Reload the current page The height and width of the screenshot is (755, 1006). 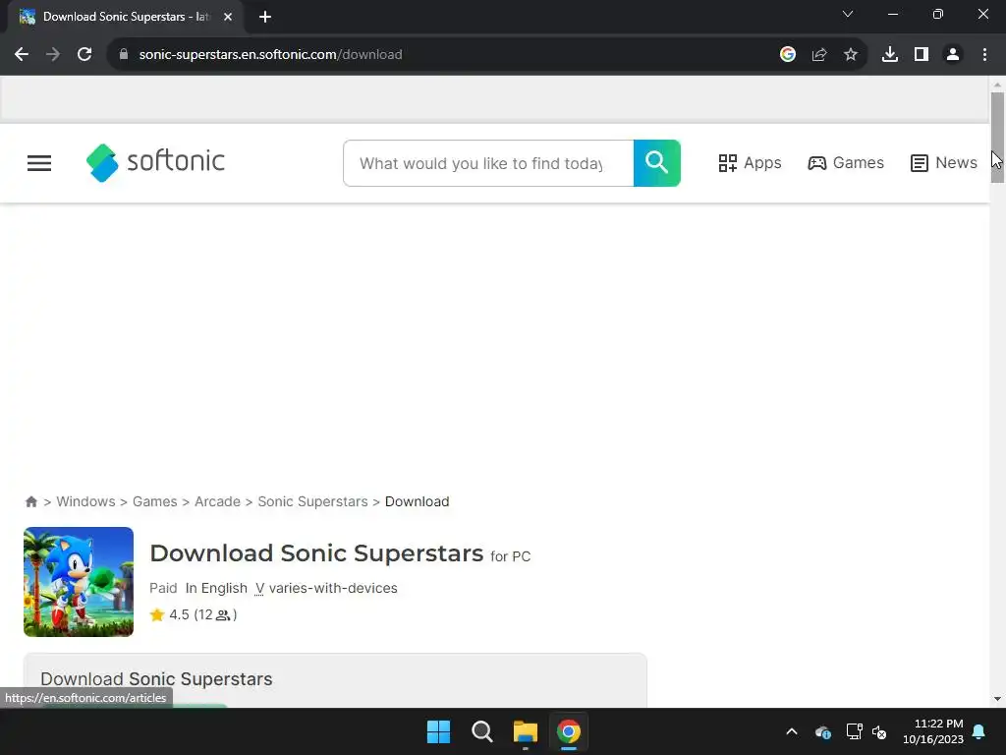pos(84,55)
